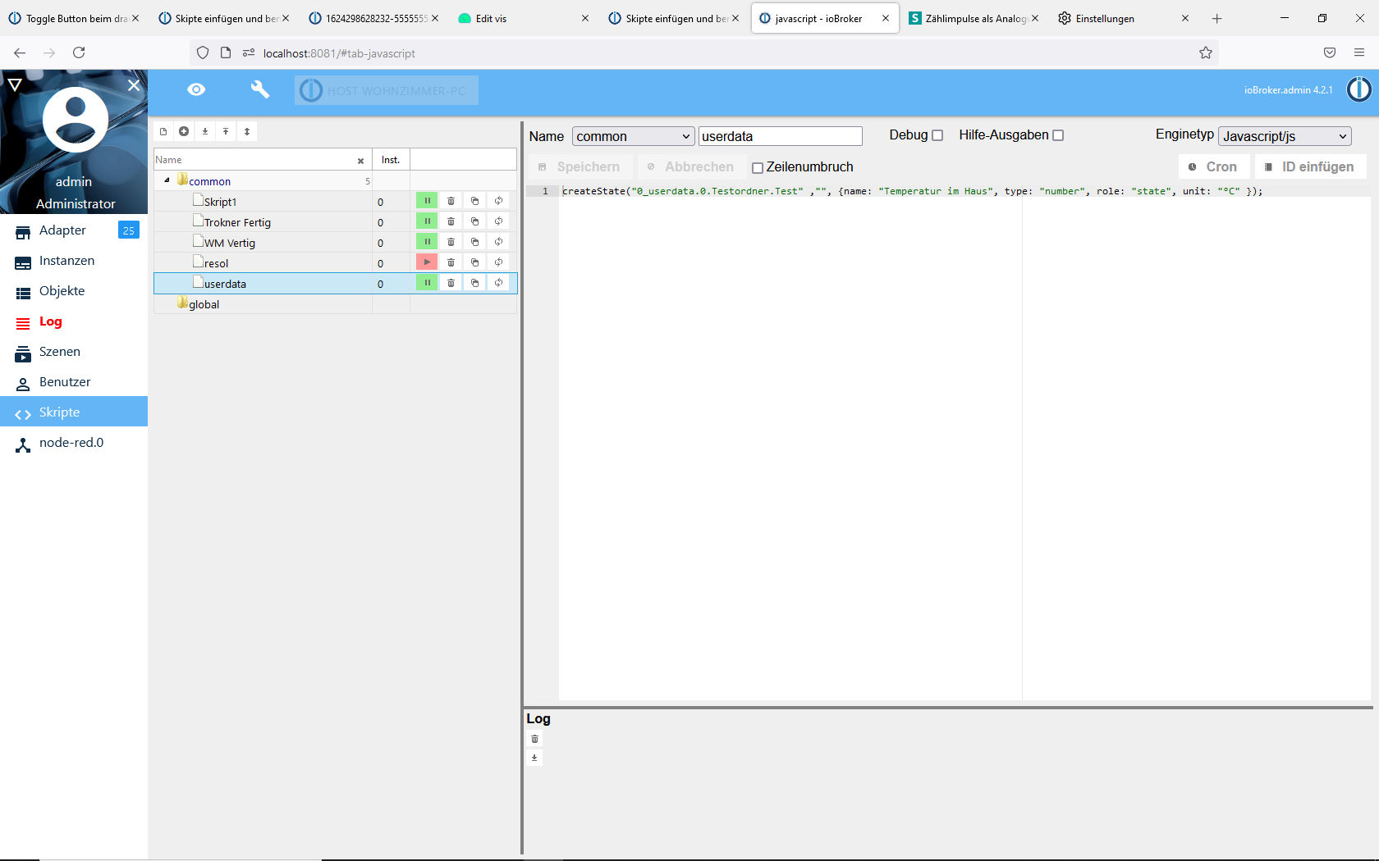Collapse the common folder tree arrow
Viewport: 1379px width, 861px height.
coord(167,180)
